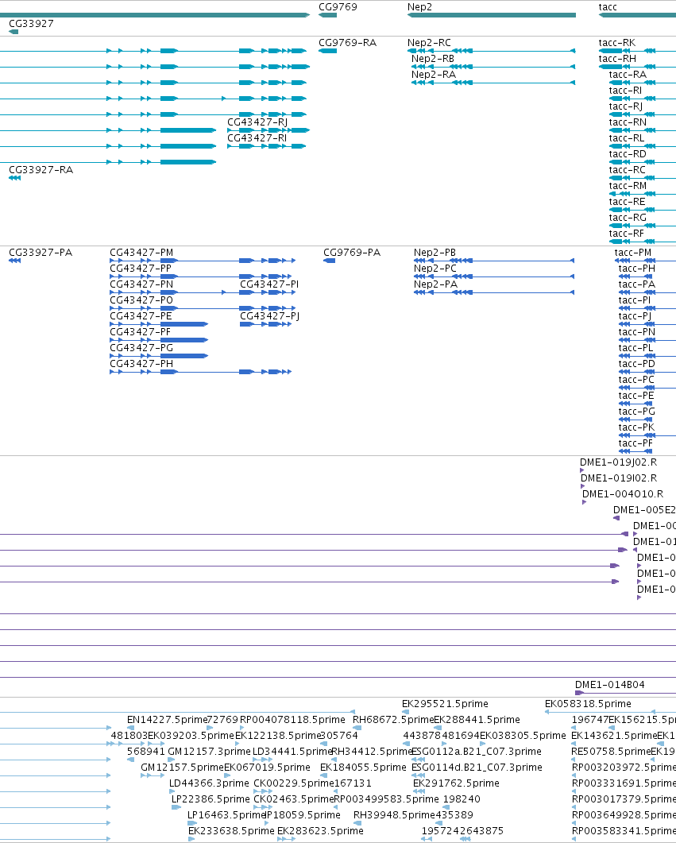This screenshot has height=843, width=676.
Task: Click the tacc-RD transcript label
Action: 628,154
